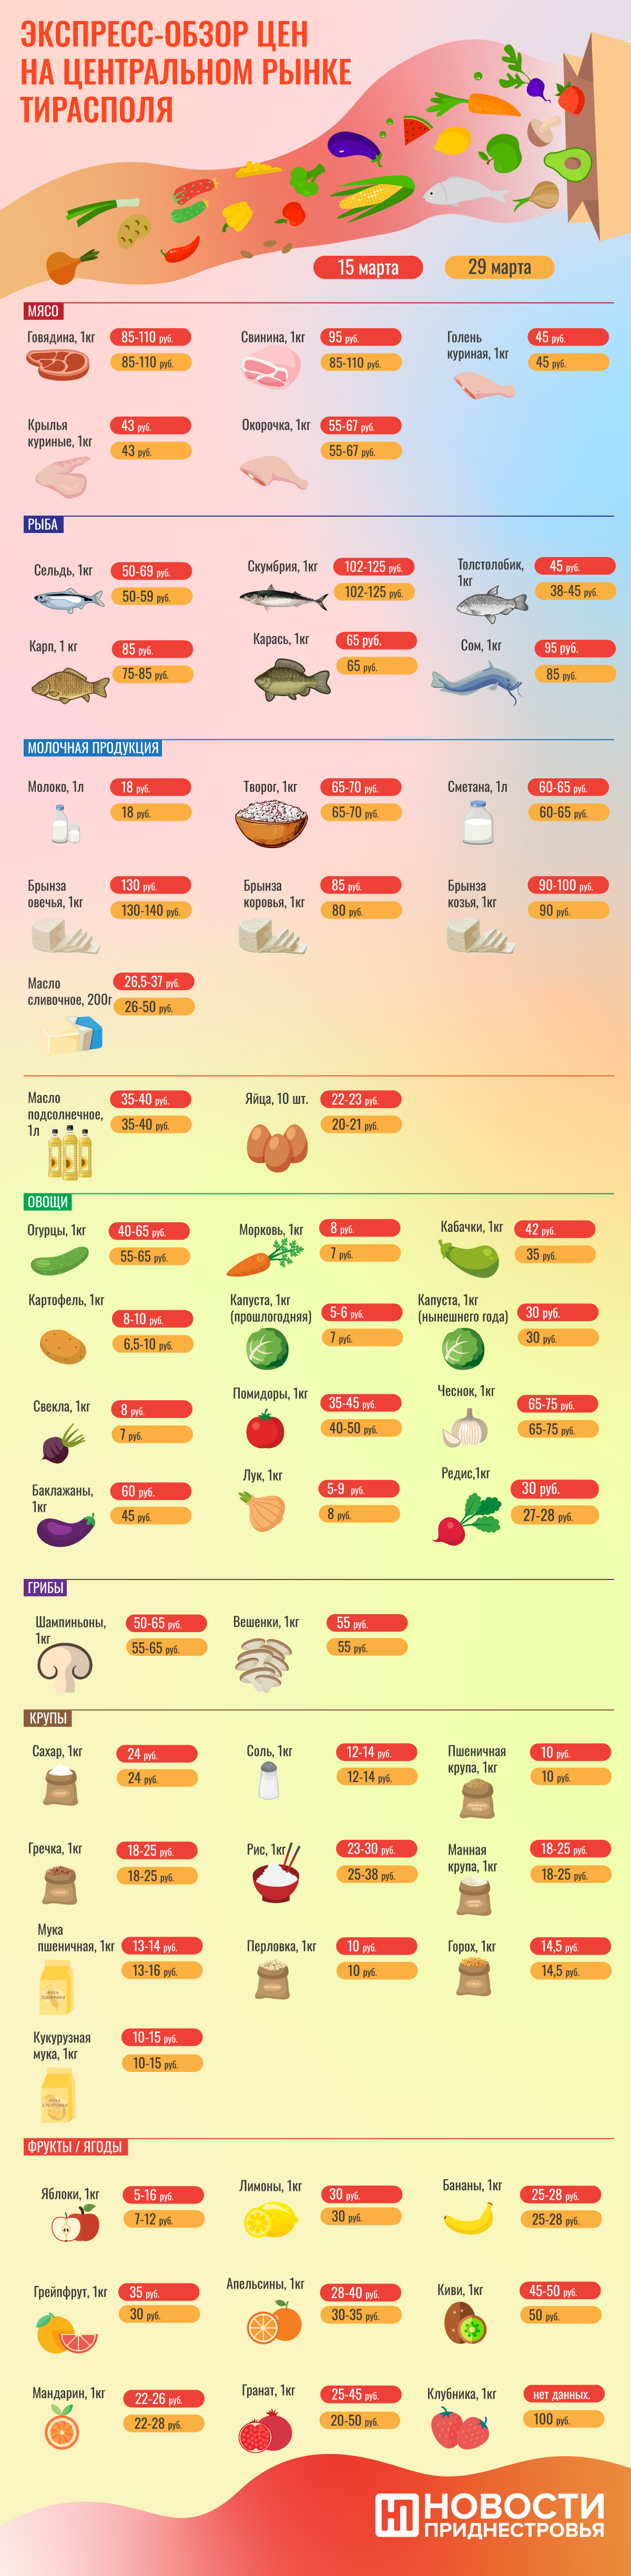
Task: Select the red 15 марта date label
Action: pyautogui.click(x=368, y=267)
